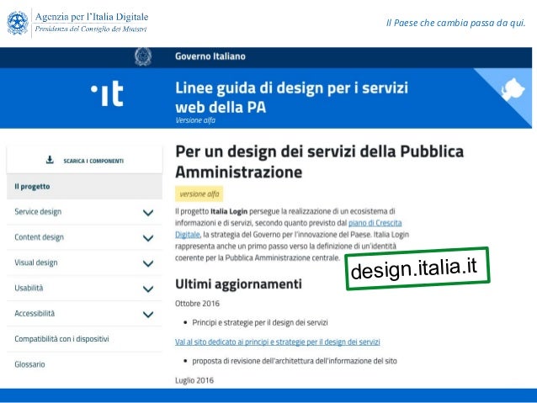Open Vai al sito dedicato ai principi link
The image size is (537, 403).
pos(278,342)
